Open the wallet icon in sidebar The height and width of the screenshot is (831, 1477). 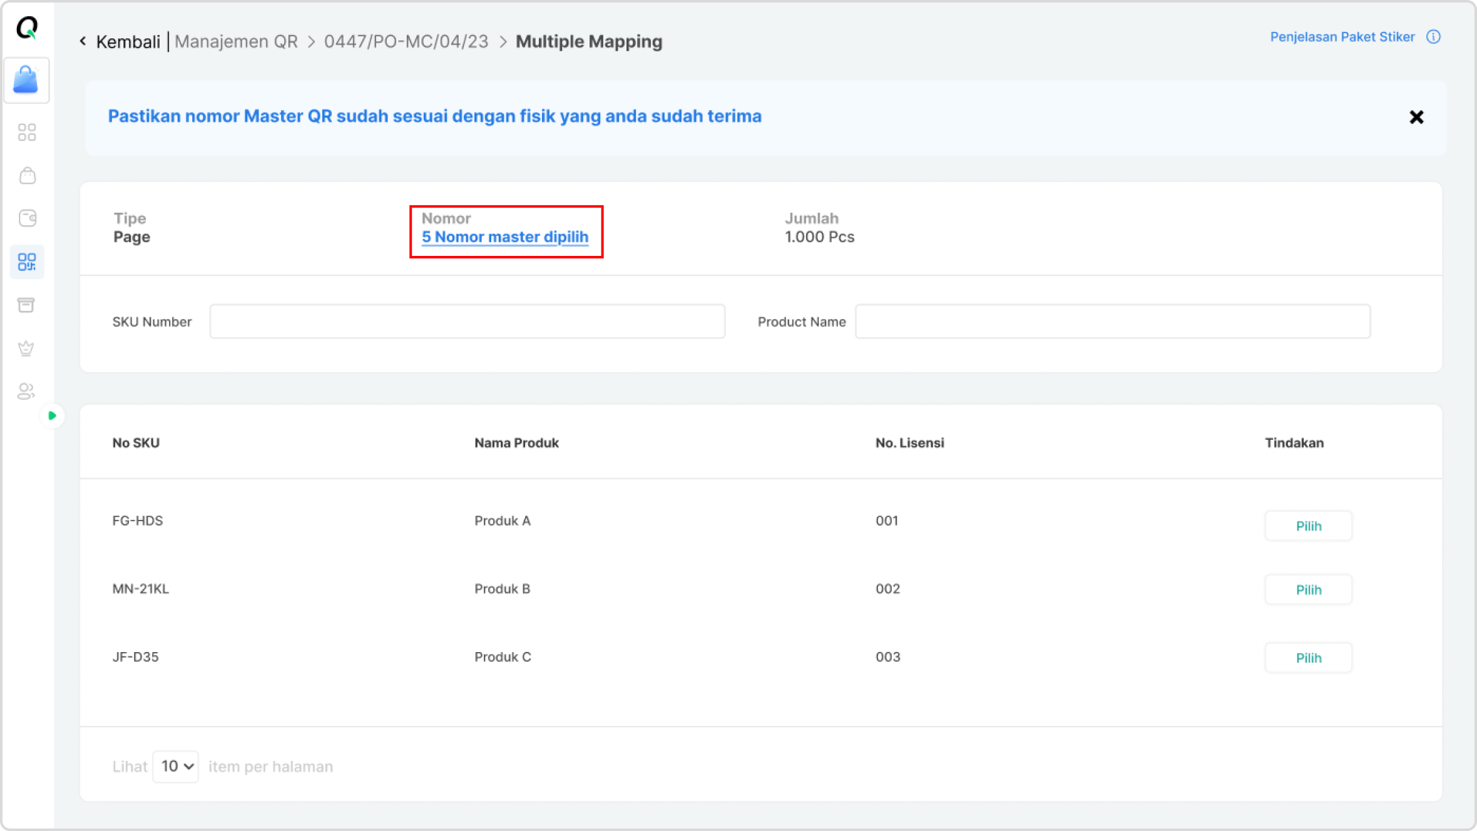click(x=27, y=218)
